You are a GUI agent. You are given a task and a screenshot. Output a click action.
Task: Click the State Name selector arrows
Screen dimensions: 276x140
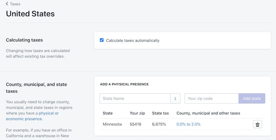[175, 98]
